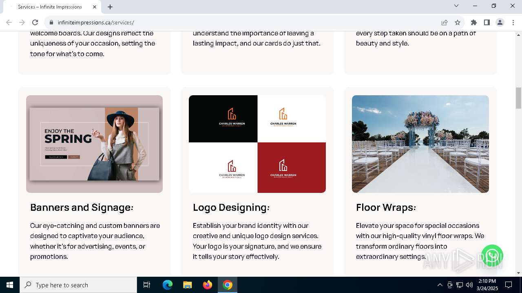Click the Floor Wraps wedding aisle image
Viewport: 522px width, 293px height.
click(420, 144)
